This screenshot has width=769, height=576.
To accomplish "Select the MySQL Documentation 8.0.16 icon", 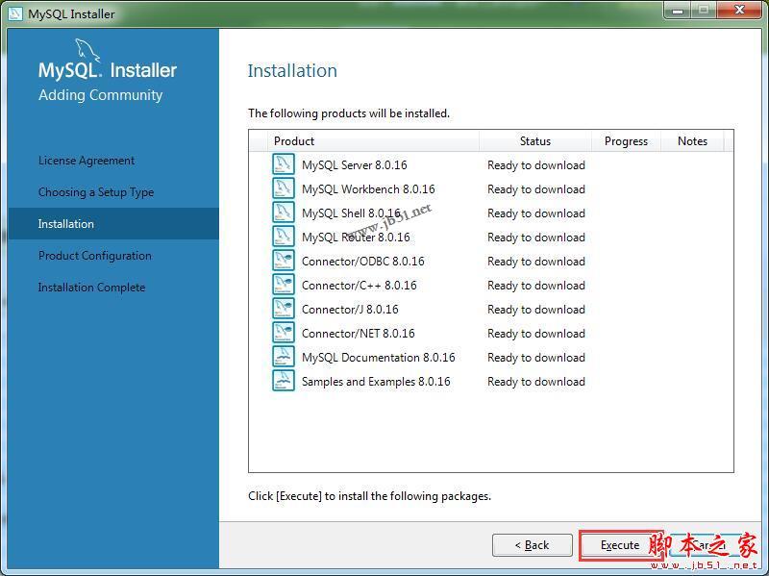I will click(x=283, y=357).
